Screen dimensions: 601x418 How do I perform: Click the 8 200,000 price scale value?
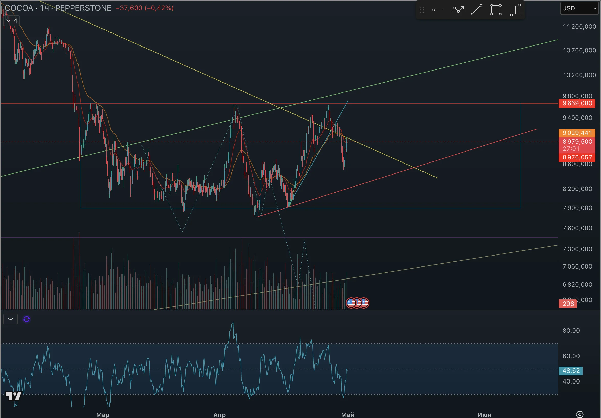pyautogui.click(x=577, y=189)
